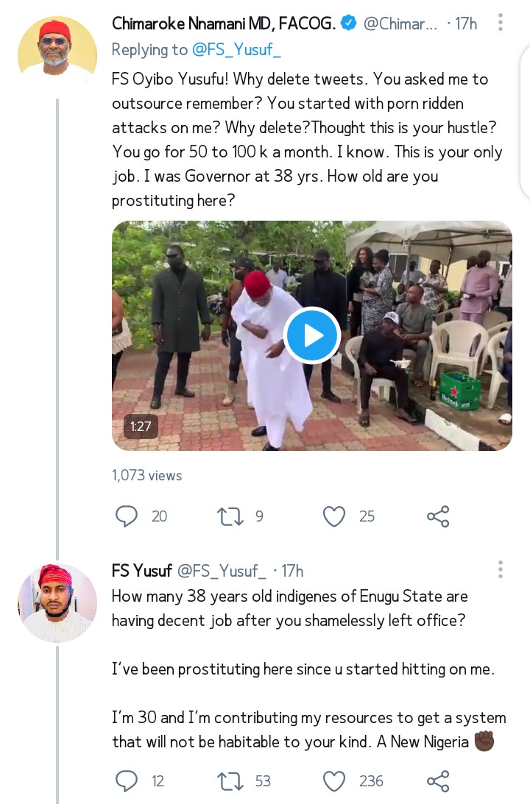
Task: Open Chimaroke Nnamani MD, FACOG. profile name
Action: pyautogui.click(x=224, y=24)
